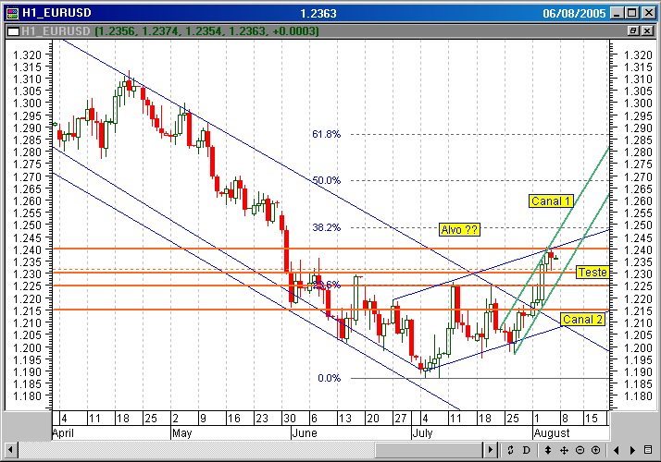Select the 'Canal 1' chart label
This screenshot has height=462, width=661.
click(551, 201)
